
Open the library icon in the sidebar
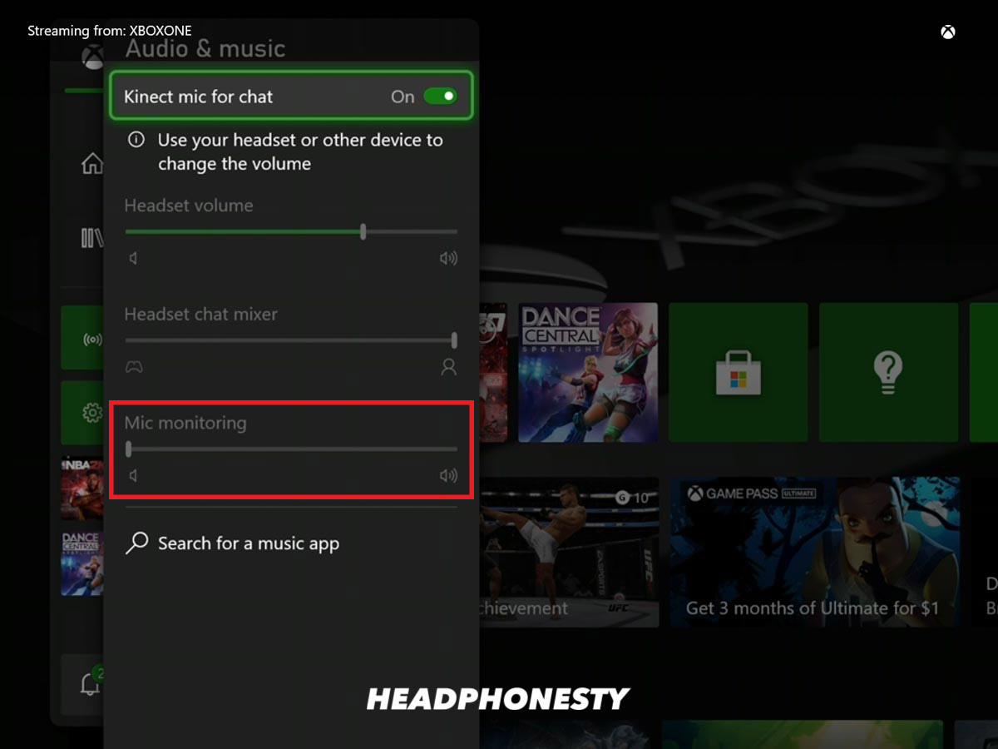(x=91, y=239)
